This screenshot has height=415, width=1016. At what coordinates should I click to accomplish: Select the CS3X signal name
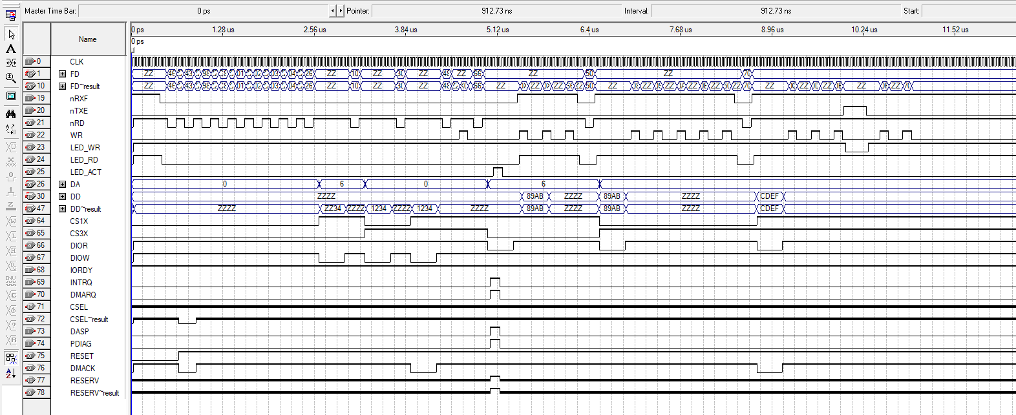(79, 233)
